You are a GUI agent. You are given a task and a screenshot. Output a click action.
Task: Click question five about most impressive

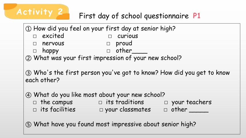[x=111, y=124]
